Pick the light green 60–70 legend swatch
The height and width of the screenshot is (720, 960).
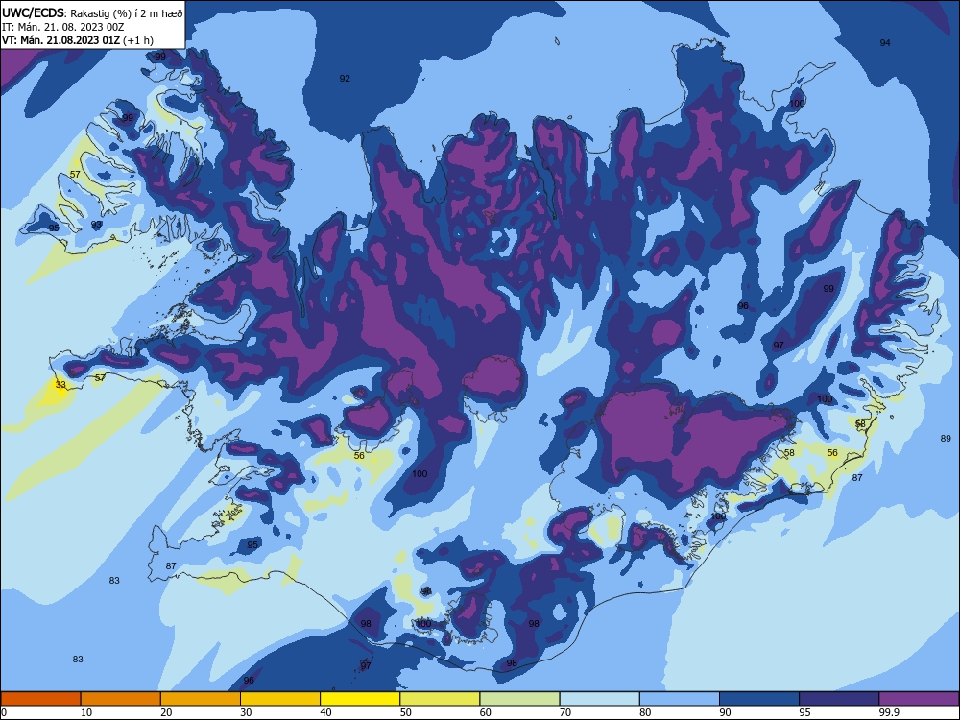click(519, 699)
